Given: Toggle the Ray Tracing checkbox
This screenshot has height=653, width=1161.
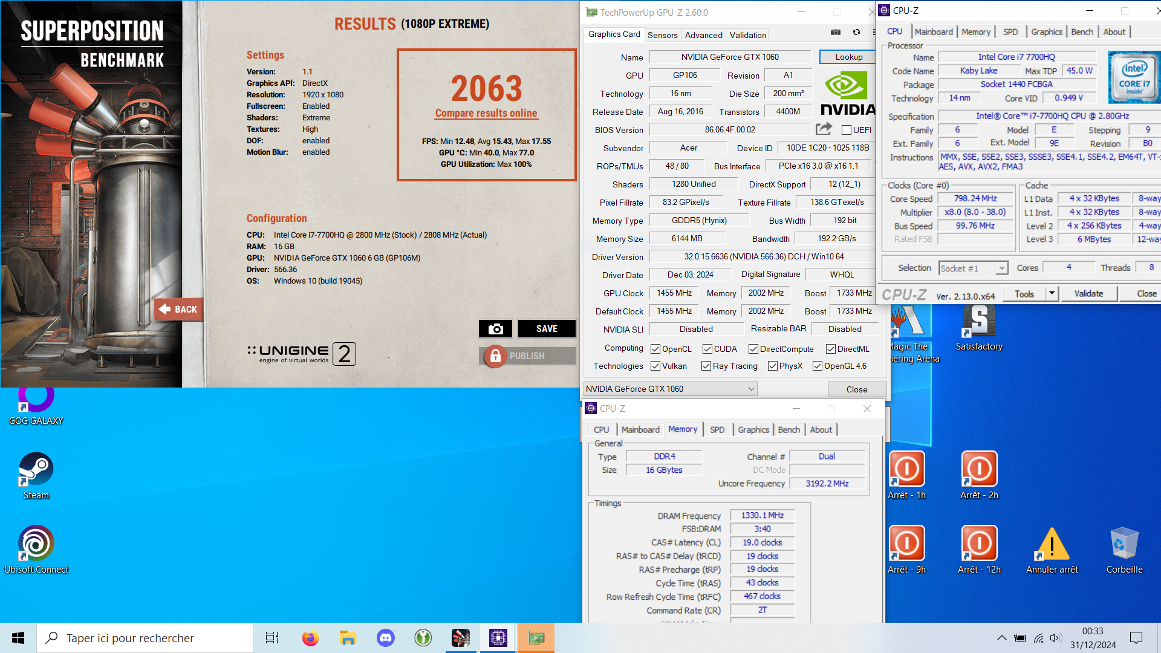Looking at the screenshot, I should tap(706, 366).
